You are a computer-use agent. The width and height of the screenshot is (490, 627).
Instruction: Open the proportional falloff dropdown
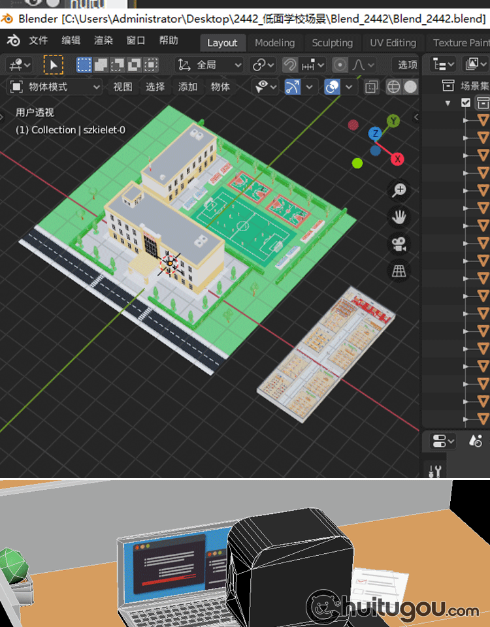pyautogui.click(x=363, y=65)
